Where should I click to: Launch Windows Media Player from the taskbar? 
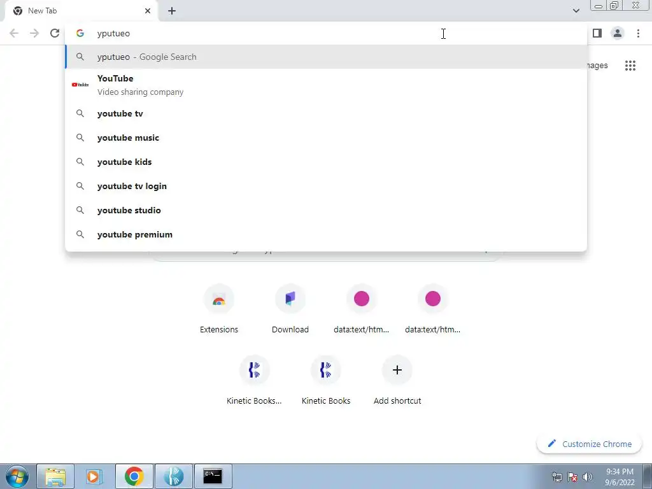pyautogui.click(x=94, y=476)
